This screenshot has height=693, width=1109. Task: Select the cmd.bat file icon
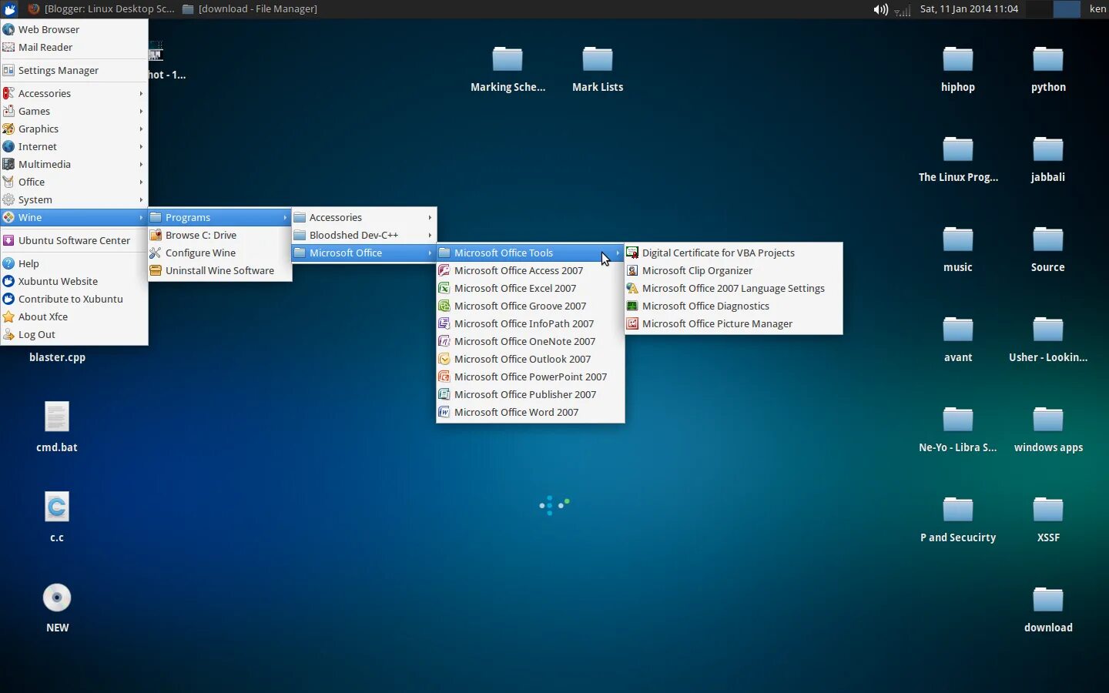57,417
